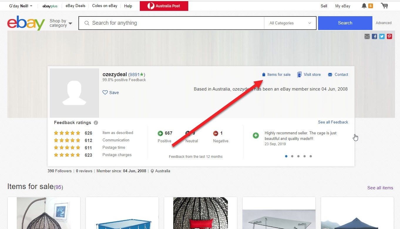Open the eBay Plus link
This screenshot has height=229, width=400.
50,6
